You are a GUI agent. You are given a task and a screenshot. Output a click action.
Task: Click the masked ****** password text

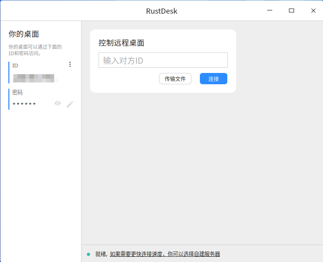pos(24,104)
